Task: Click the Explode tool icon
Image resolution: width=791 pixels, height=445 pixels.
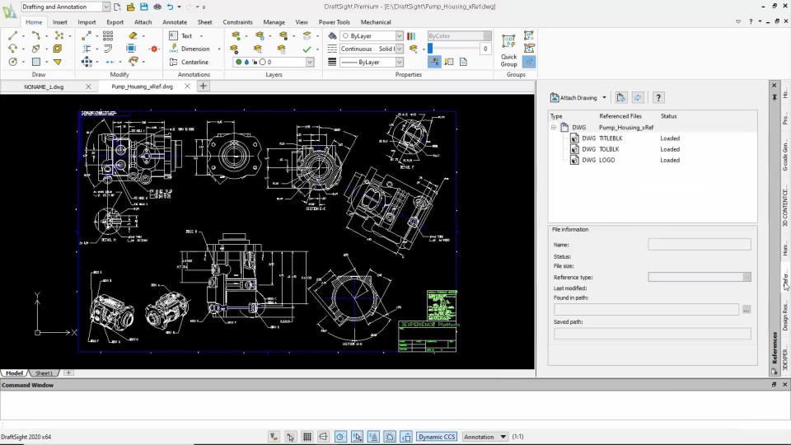Action: point(154,49)
